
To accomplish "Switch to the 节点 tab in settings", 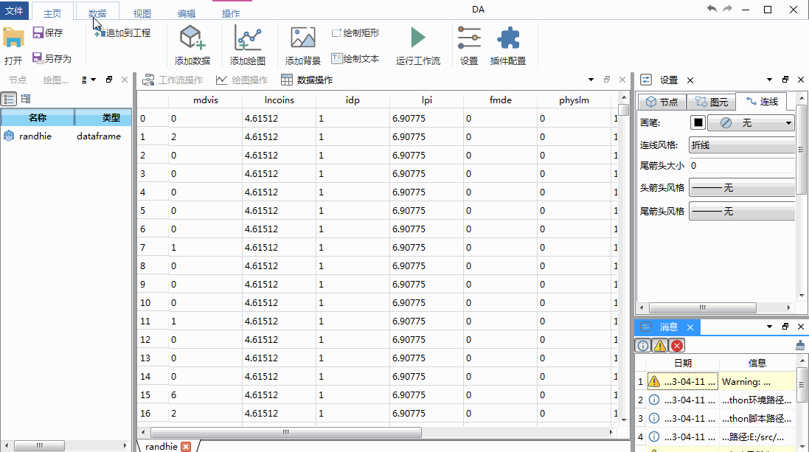I will 662,102.
